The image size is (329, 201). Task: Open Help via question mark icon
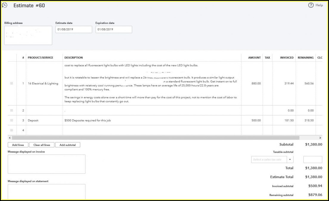coord(311,5)
